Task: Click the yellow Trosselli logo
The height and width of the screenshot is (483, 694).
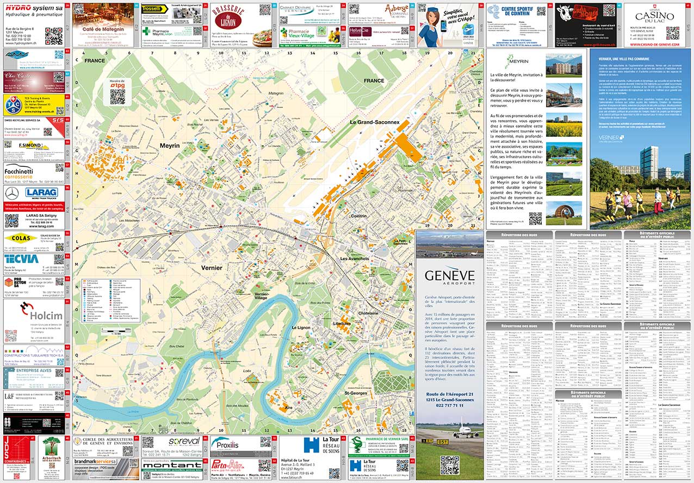Action: 154,10
